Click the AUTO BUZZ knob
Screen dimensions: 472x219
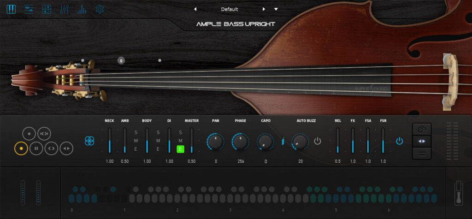click(300, 142)
